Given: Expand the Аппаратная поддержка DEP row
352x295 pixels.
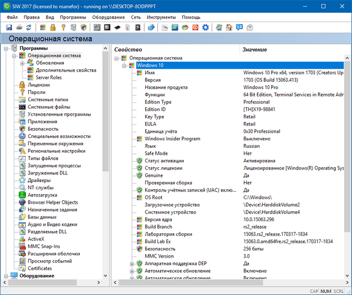Looking at the screenshot, I should coord(132,264).
